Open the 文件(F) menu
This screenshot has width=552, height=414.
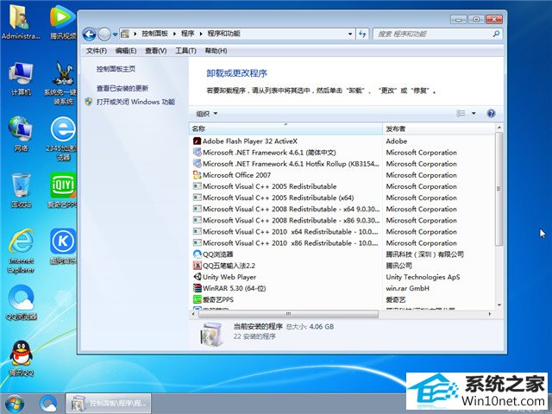tap(97, 51)
